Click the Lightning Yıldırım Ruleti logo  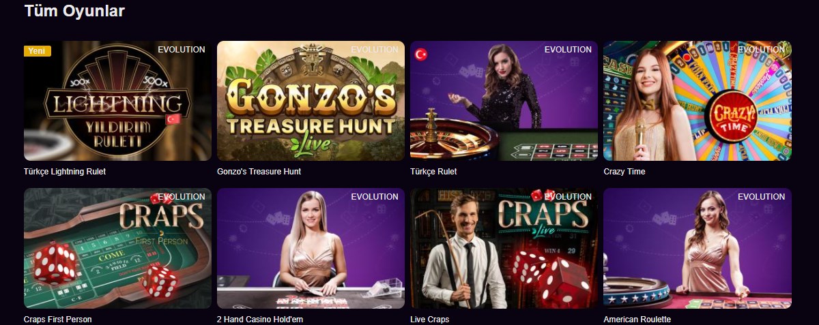point(117,116)
